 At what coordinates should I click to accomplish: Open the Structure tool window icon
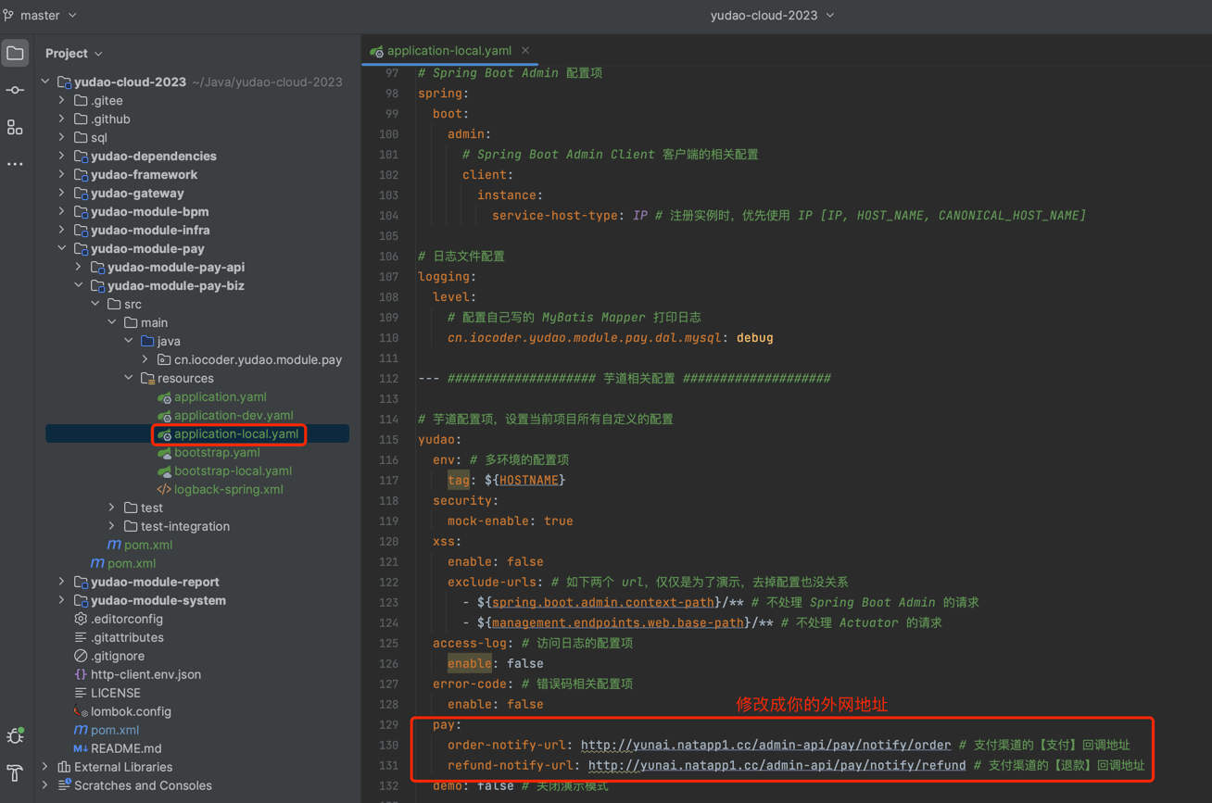(x=15, y=128)
